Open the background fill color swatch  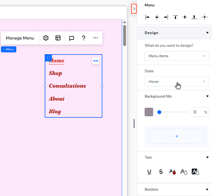click(x=149, y=112)
